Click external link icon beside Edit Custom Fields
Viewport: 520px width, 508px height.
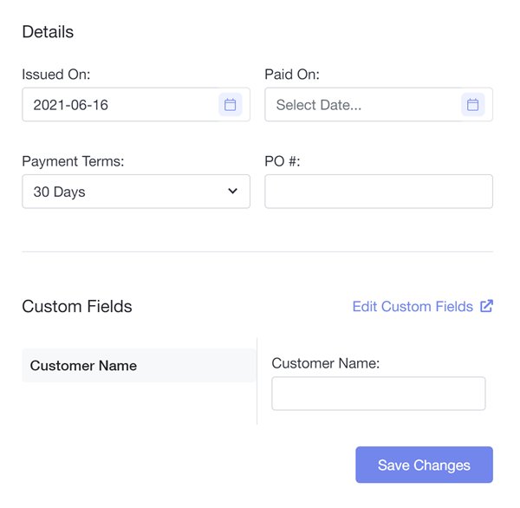point(487,306)
